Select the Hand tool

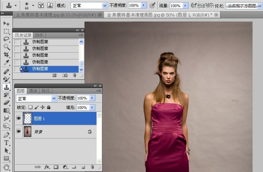pos(6,167)
